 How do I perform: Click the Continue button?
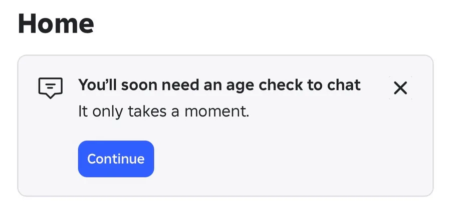tap(116, 159)
